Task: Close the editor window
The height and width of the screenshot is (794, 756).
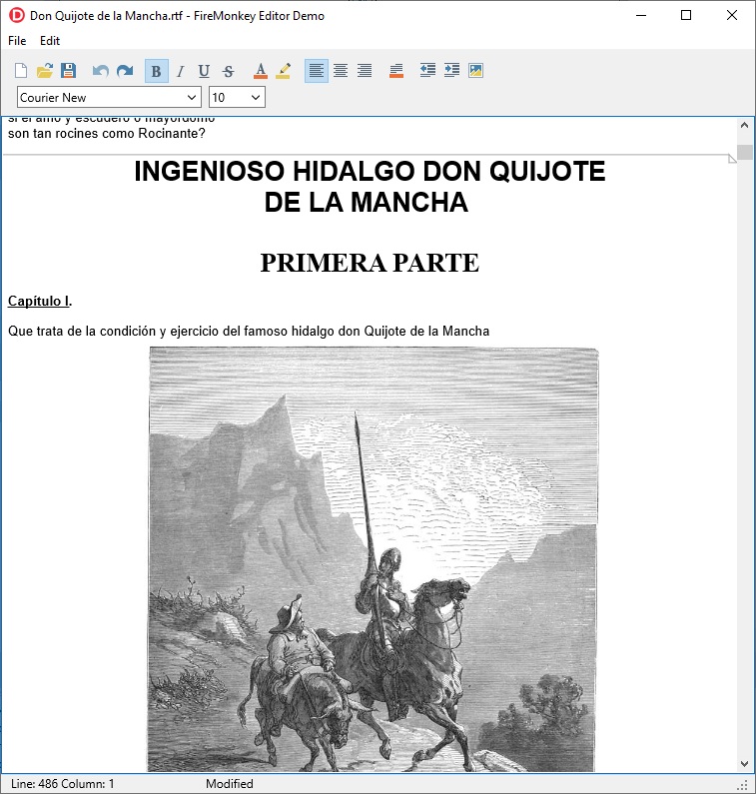Action: (x=732, y=15)
